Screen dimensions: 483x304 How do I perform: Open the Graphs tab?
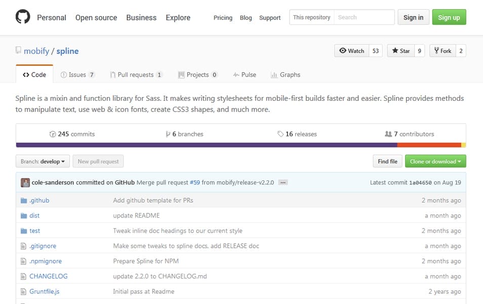286,74
